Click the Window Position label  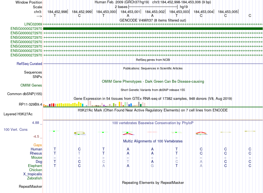click(x=29, y=2)
